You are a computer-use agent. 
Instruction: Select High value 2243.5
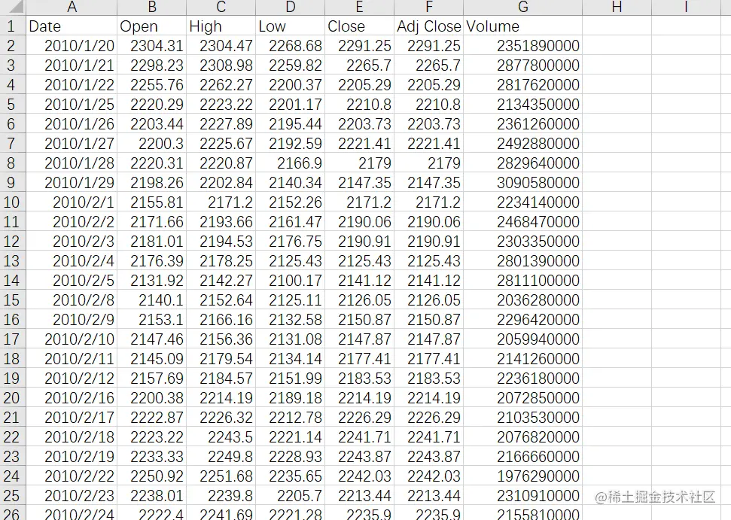pos(221,437)
